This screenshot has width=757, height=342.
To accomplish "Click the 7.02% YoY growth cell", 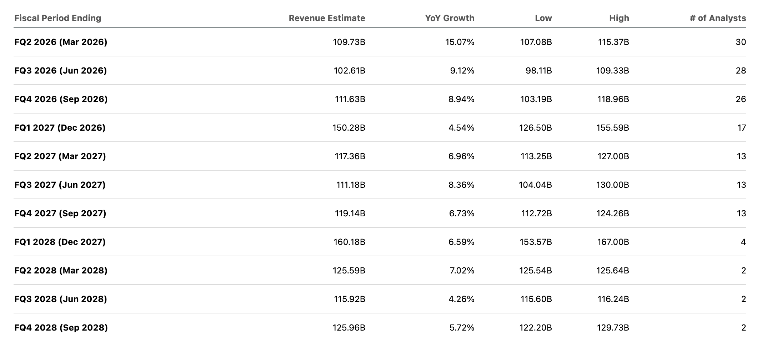I will 462,271.
